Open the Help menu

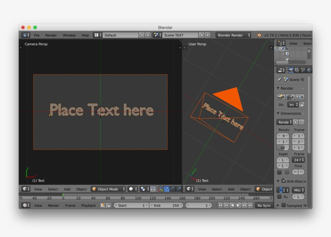click(x=85, y=35)
